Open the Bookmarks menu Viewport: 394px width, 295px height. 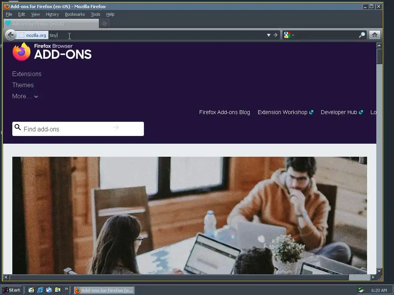75,14
